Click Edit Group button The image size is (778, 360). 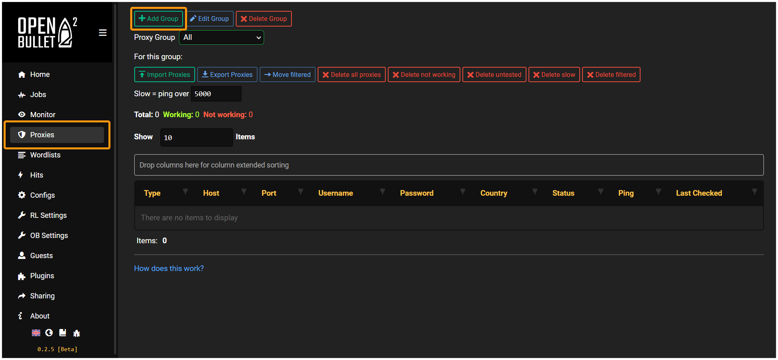click(x=210, y=19)
